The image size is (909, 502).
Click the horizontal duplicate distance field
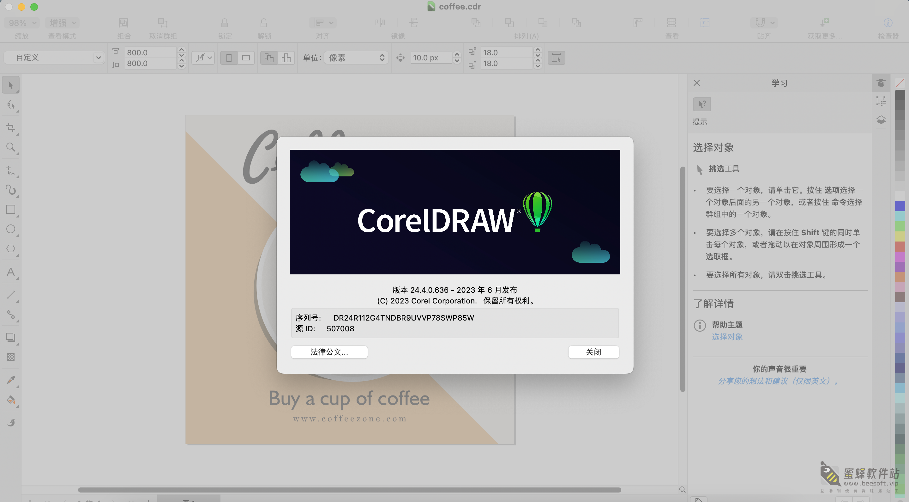coord(507,52)
